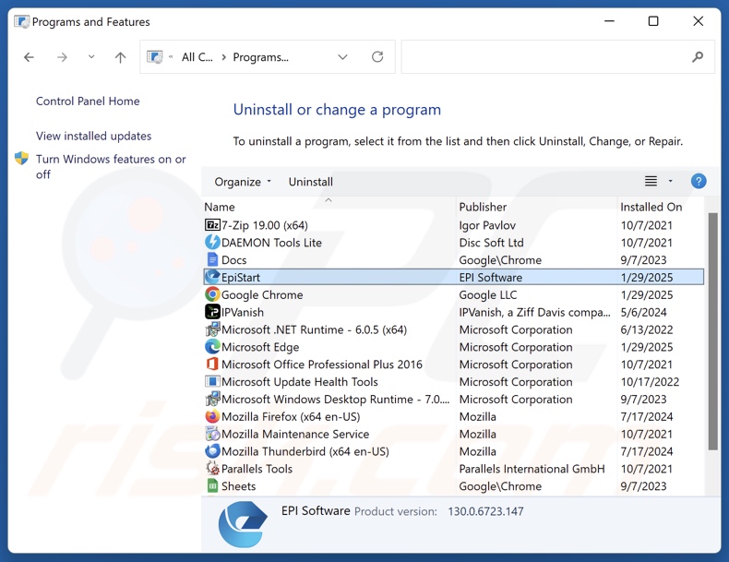Click the Programs... breadcrumb segment
Screen dimensions: 729x562
coord(261,57)
